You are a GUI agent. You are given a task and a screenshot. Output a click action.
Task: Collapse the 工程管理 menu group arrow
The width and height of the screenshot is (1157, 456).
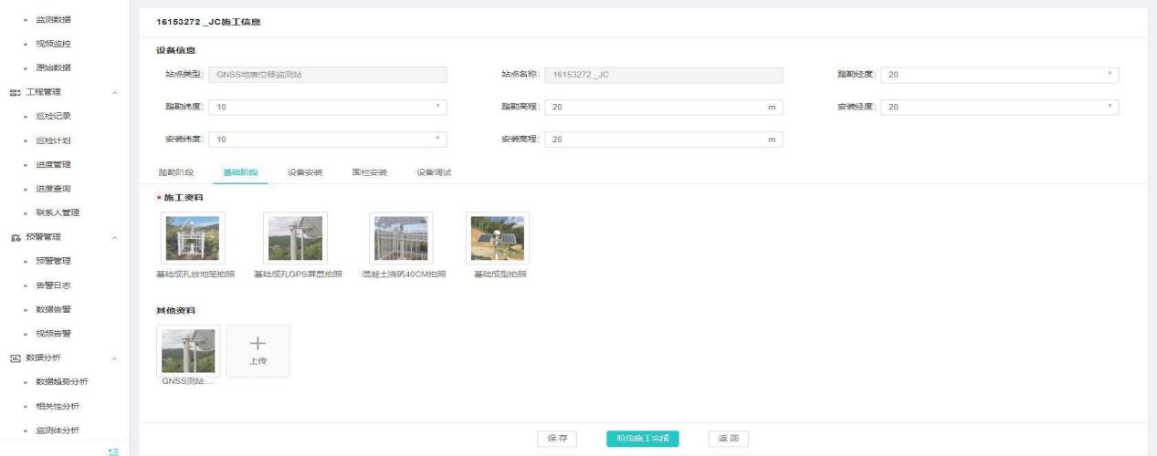point(114,92)
